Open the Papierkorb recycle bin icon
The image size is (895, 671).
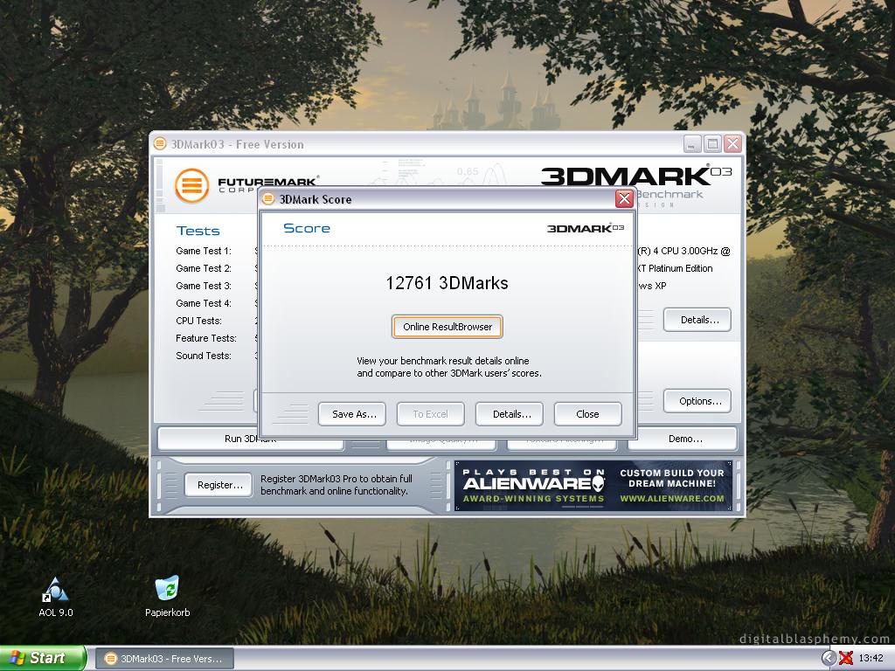167,598
